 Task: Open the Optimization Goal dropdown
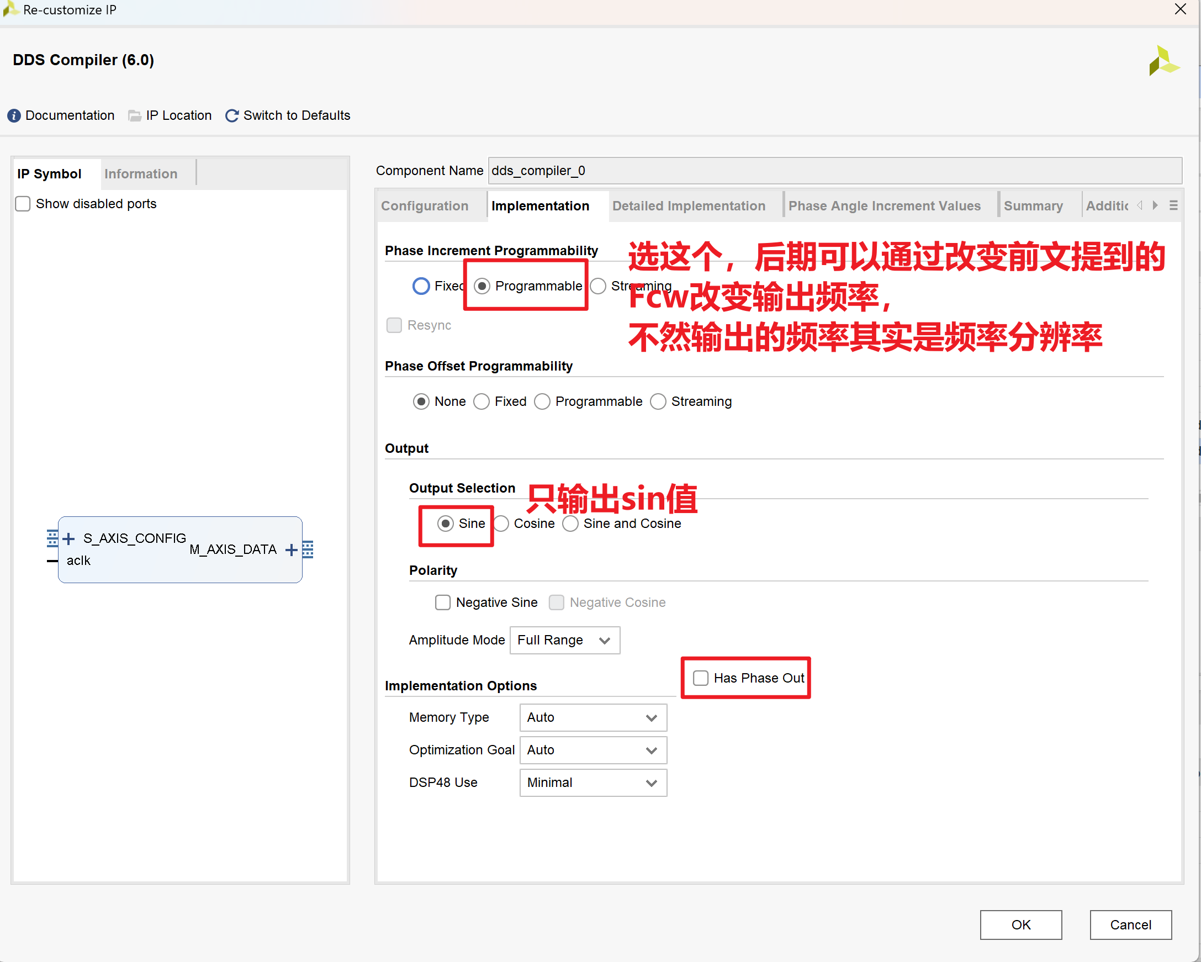[593, 750]
